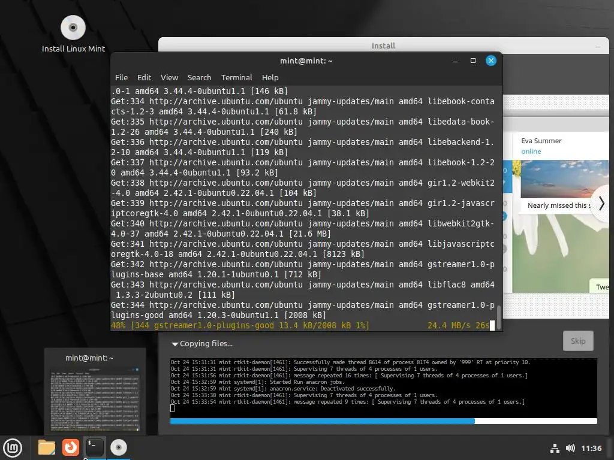Collapse the Copying files details expander
Screen dimensions: 614x460
click(x=175, y=344)
